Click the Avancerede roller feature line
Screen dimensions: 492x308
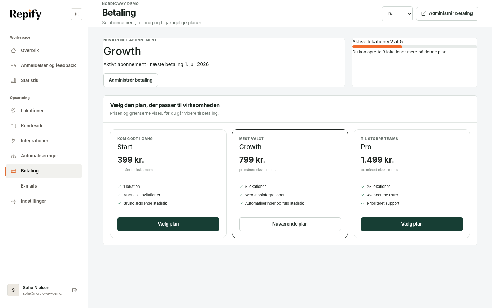383,195
